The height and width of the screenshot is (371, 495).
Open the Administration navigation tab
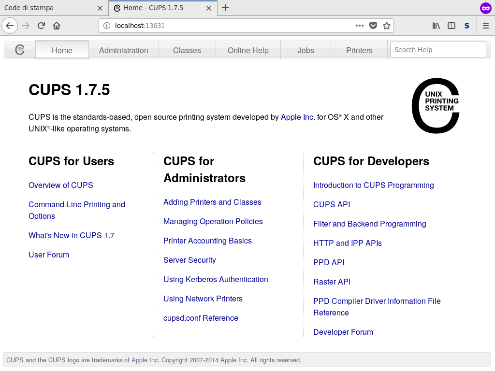click(123, 50)
